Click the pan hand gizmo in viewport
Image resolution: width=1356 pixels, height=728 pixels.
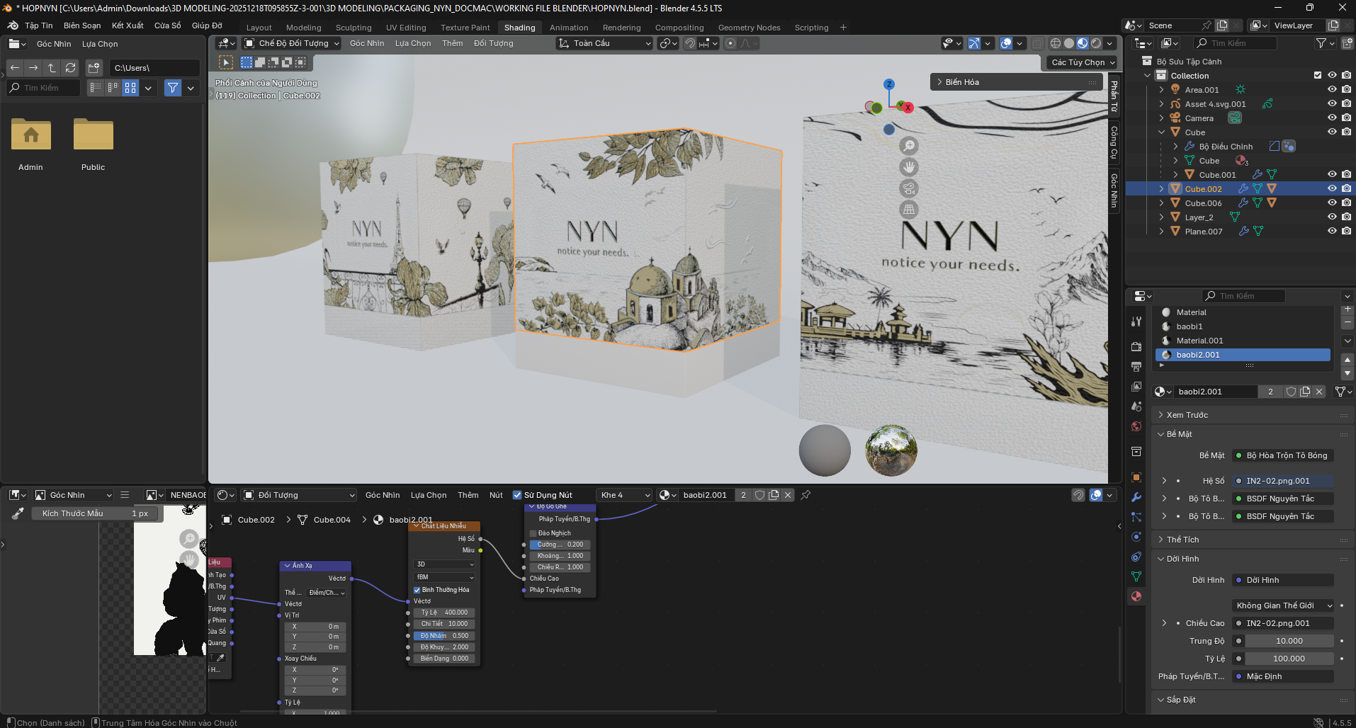tap(908, 167)
